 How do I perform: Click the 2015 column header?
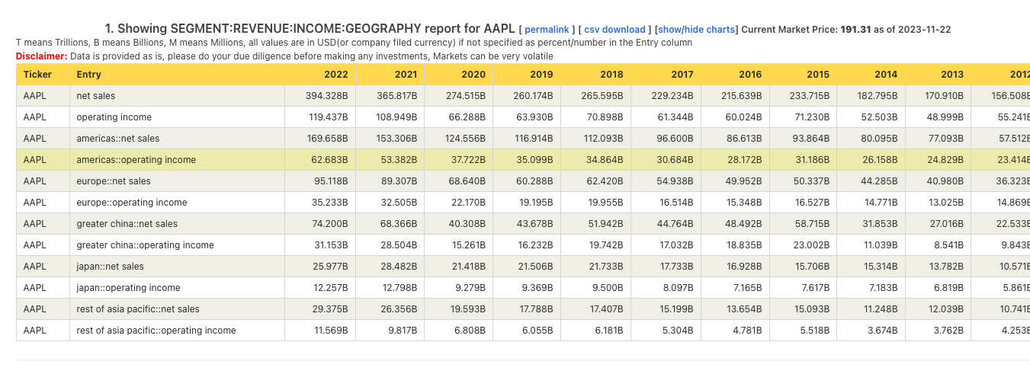tap(804, 75)
